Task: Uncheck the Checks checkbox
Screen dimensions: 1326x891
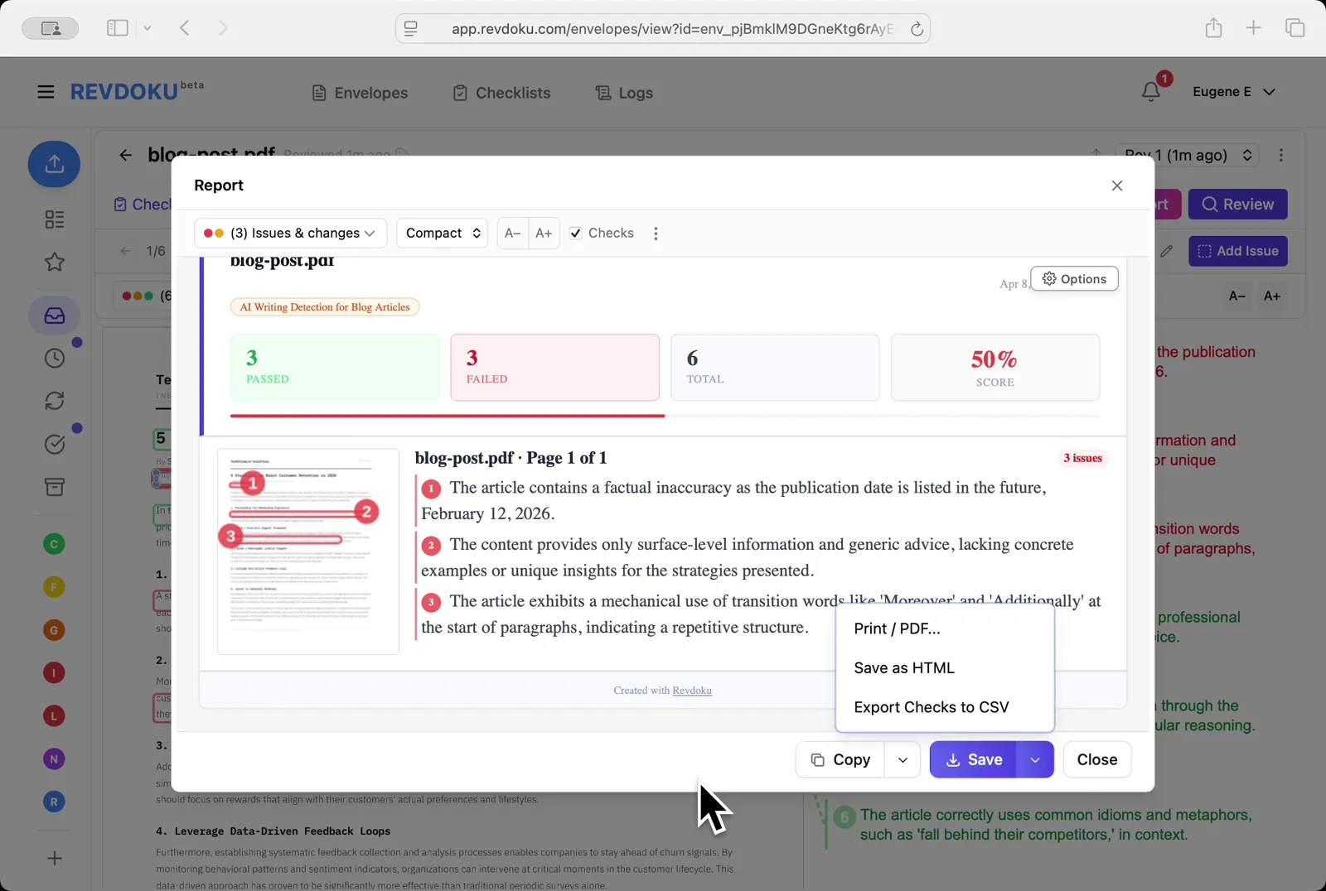Action: pos(575,233)
